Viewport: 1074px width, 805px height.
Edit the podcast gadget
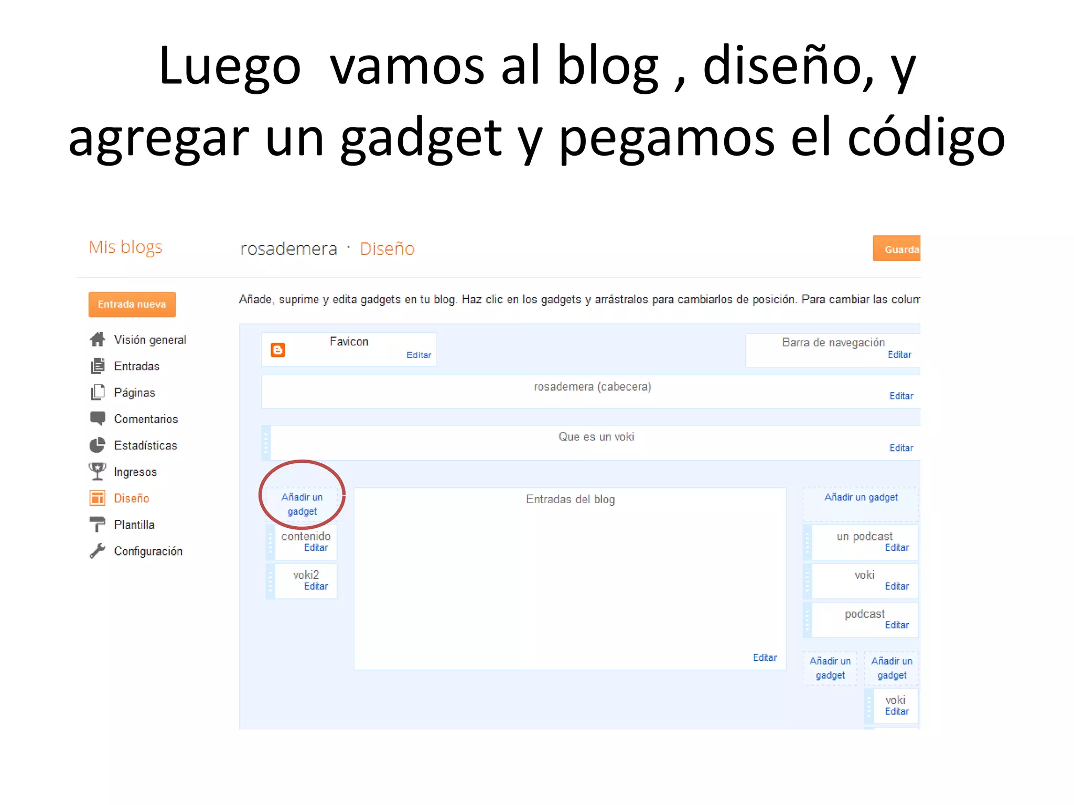point(897,625)
